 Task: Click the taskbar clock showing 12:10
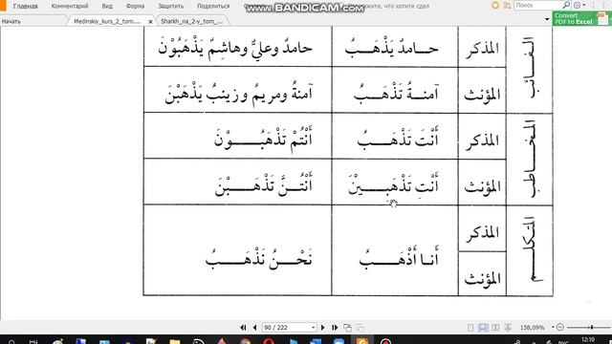588,340
